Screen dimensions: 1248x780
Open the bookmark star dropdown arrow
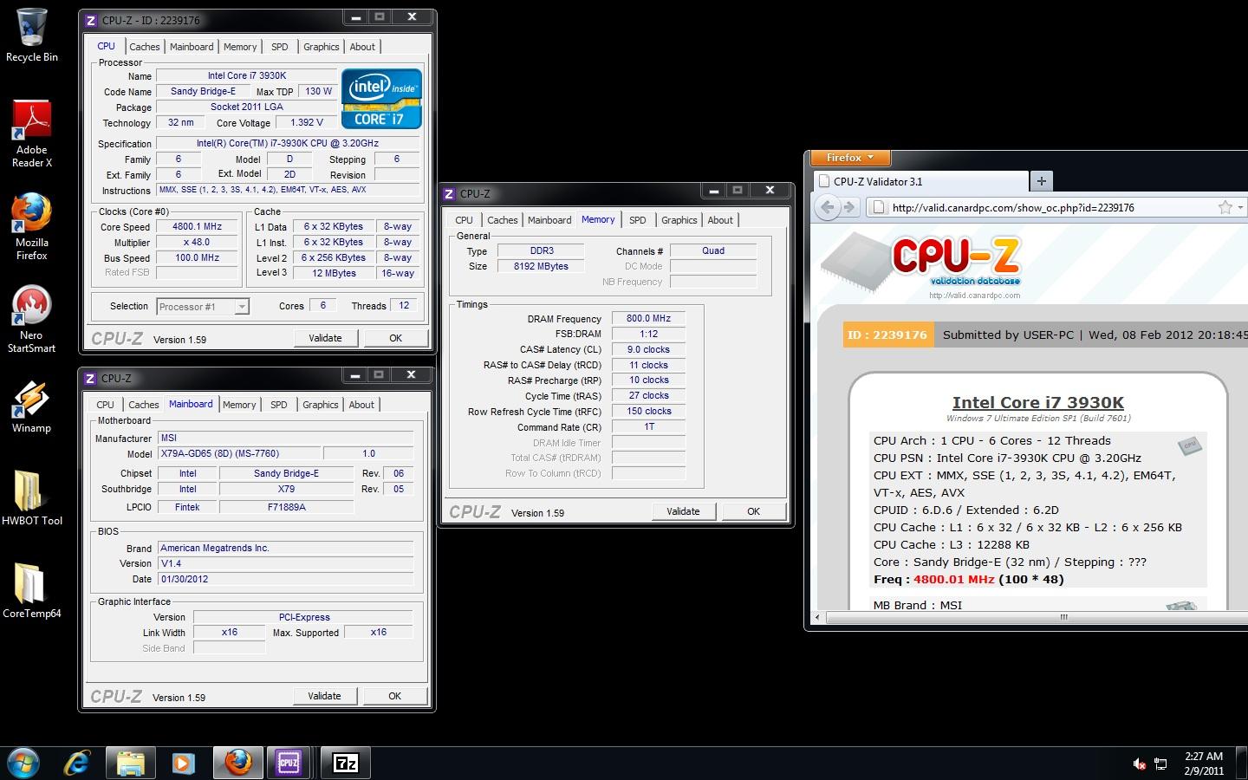click(x=1240, y=207)
